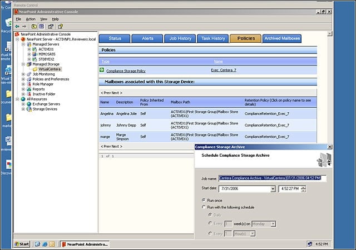The height and width of the screenshot is (250, 356).
Task: Open the Hour(s) interval dropdown
Action: (253, 233)
